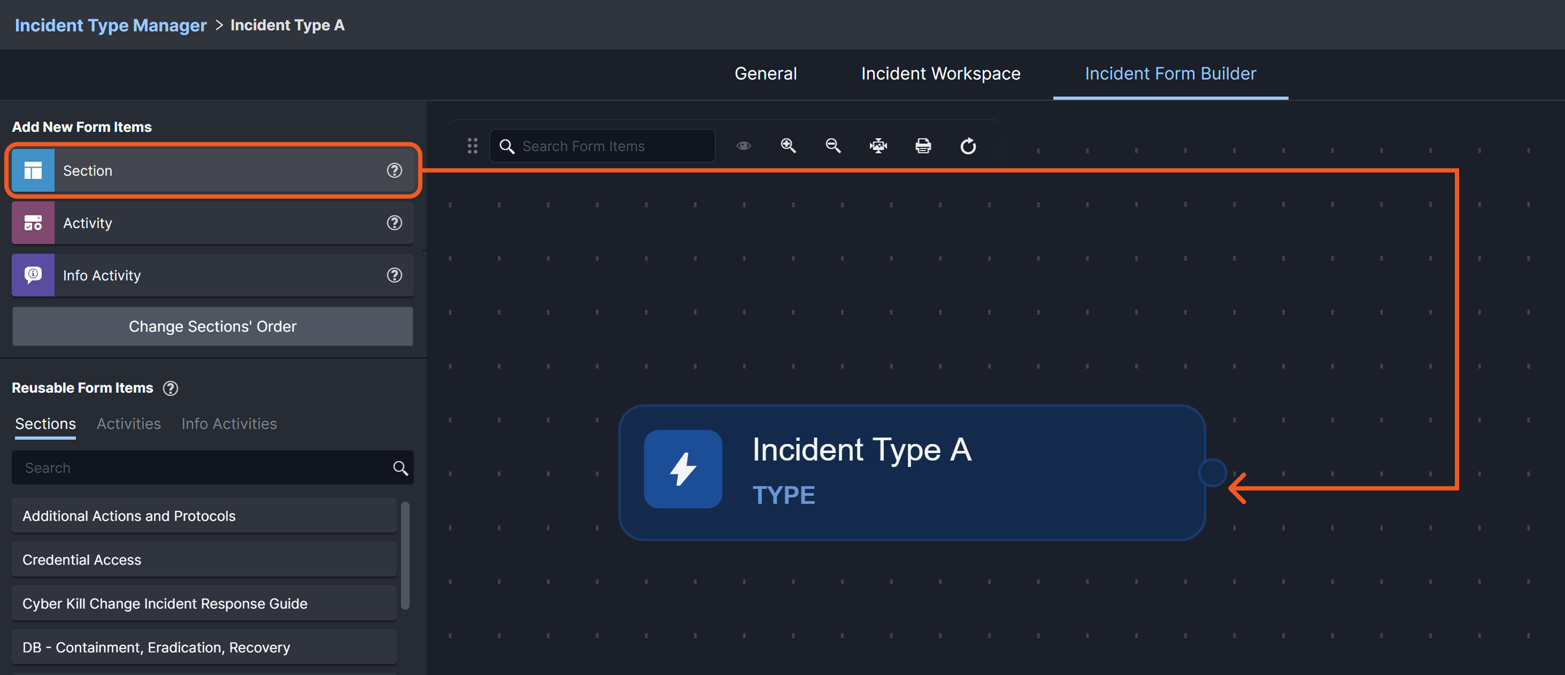Toggle the eye visibility icon in toolbar
The width and height of the screenshot is (1565, 675).
(x=744, y=146)
